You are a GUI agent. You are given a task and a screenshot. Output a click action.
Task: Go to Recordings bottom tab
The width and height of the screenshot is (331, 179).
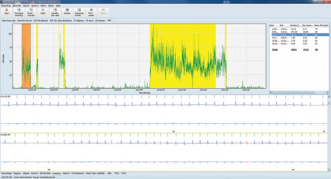tap(6, 173)
